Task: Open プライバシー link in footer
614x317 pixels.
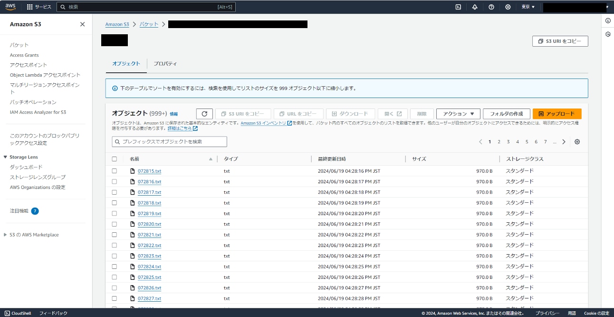Action: 547,313
